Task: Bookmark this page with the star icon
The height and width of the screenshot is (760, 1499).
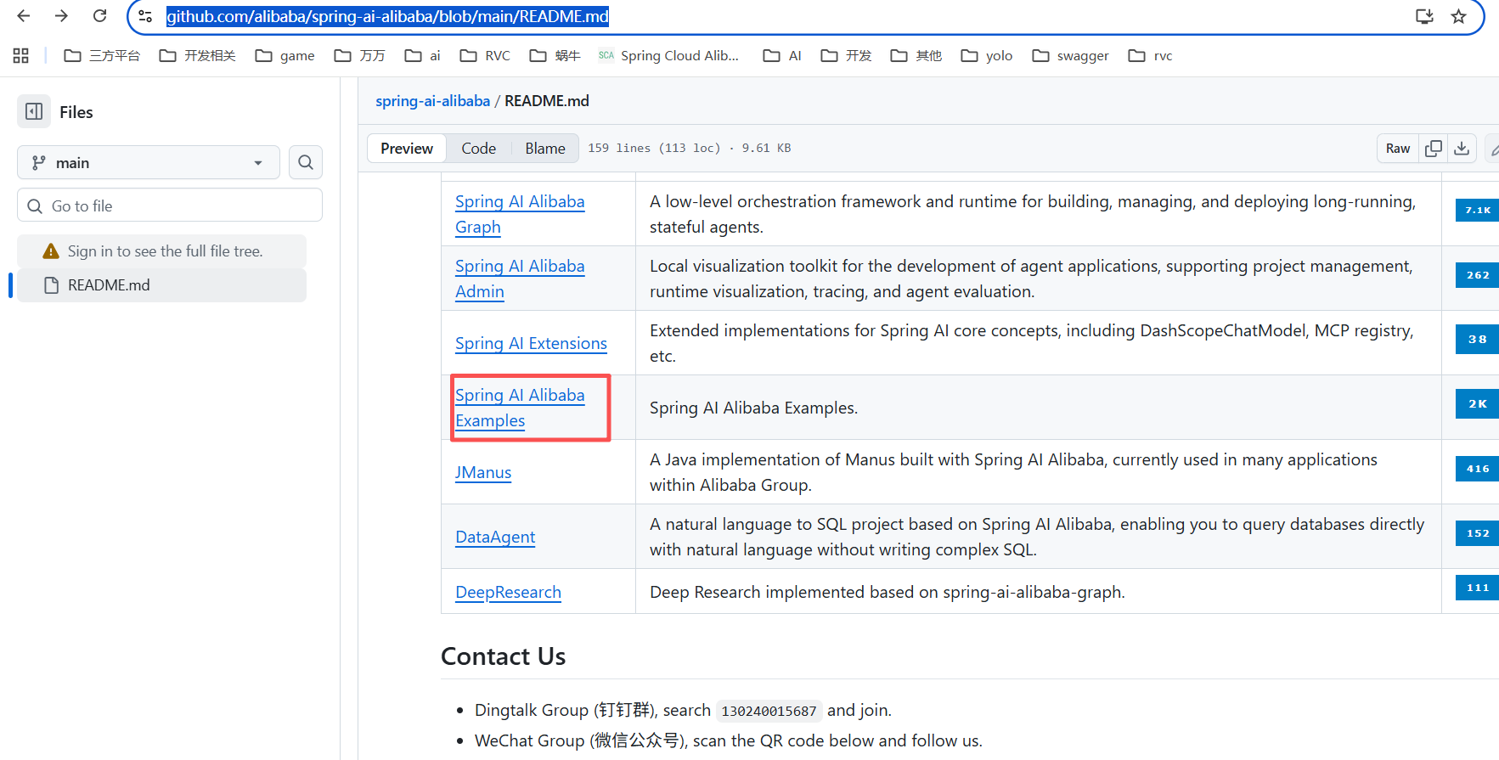Action: [x=1459, y=16]
